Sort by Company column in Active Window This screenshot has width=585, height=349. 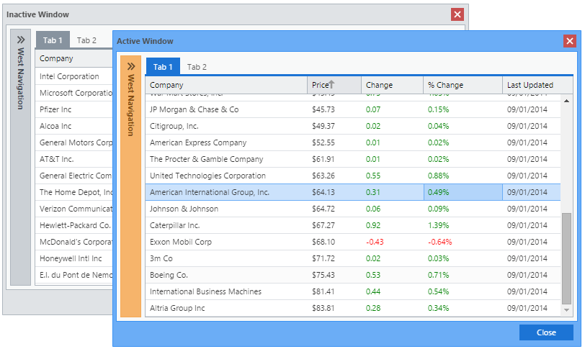[226, 85]
